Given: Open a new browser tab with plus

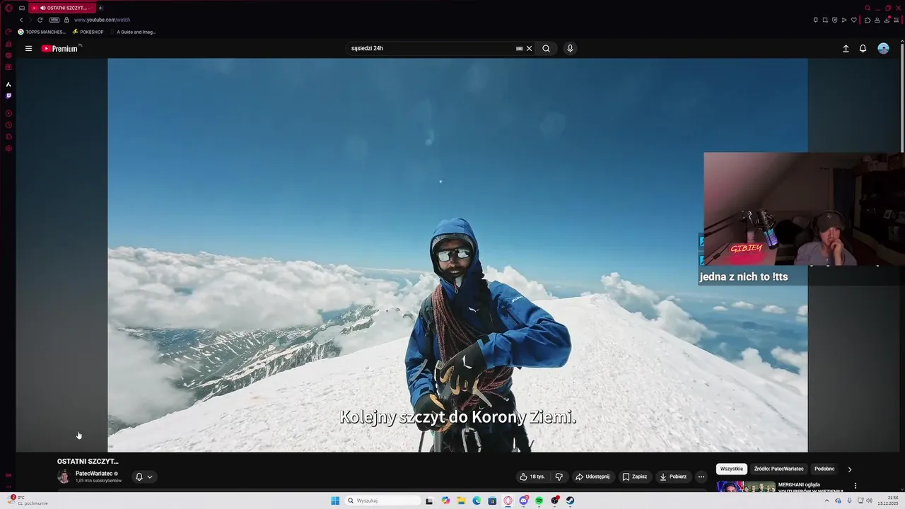Looking at the screenshot, I should point(100,8).
